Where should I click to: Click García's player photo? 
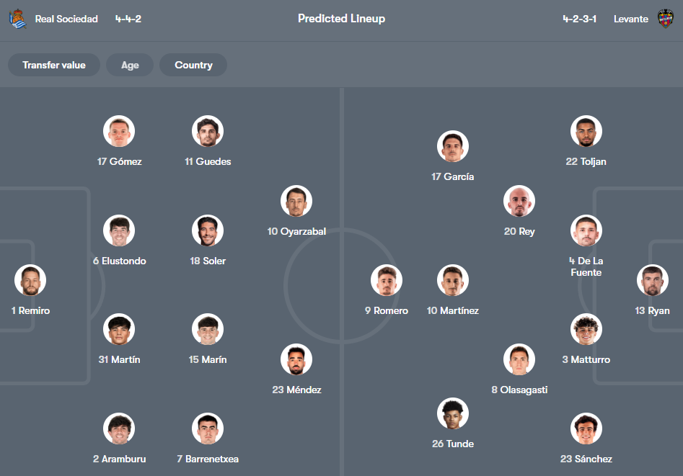point(452,145)
